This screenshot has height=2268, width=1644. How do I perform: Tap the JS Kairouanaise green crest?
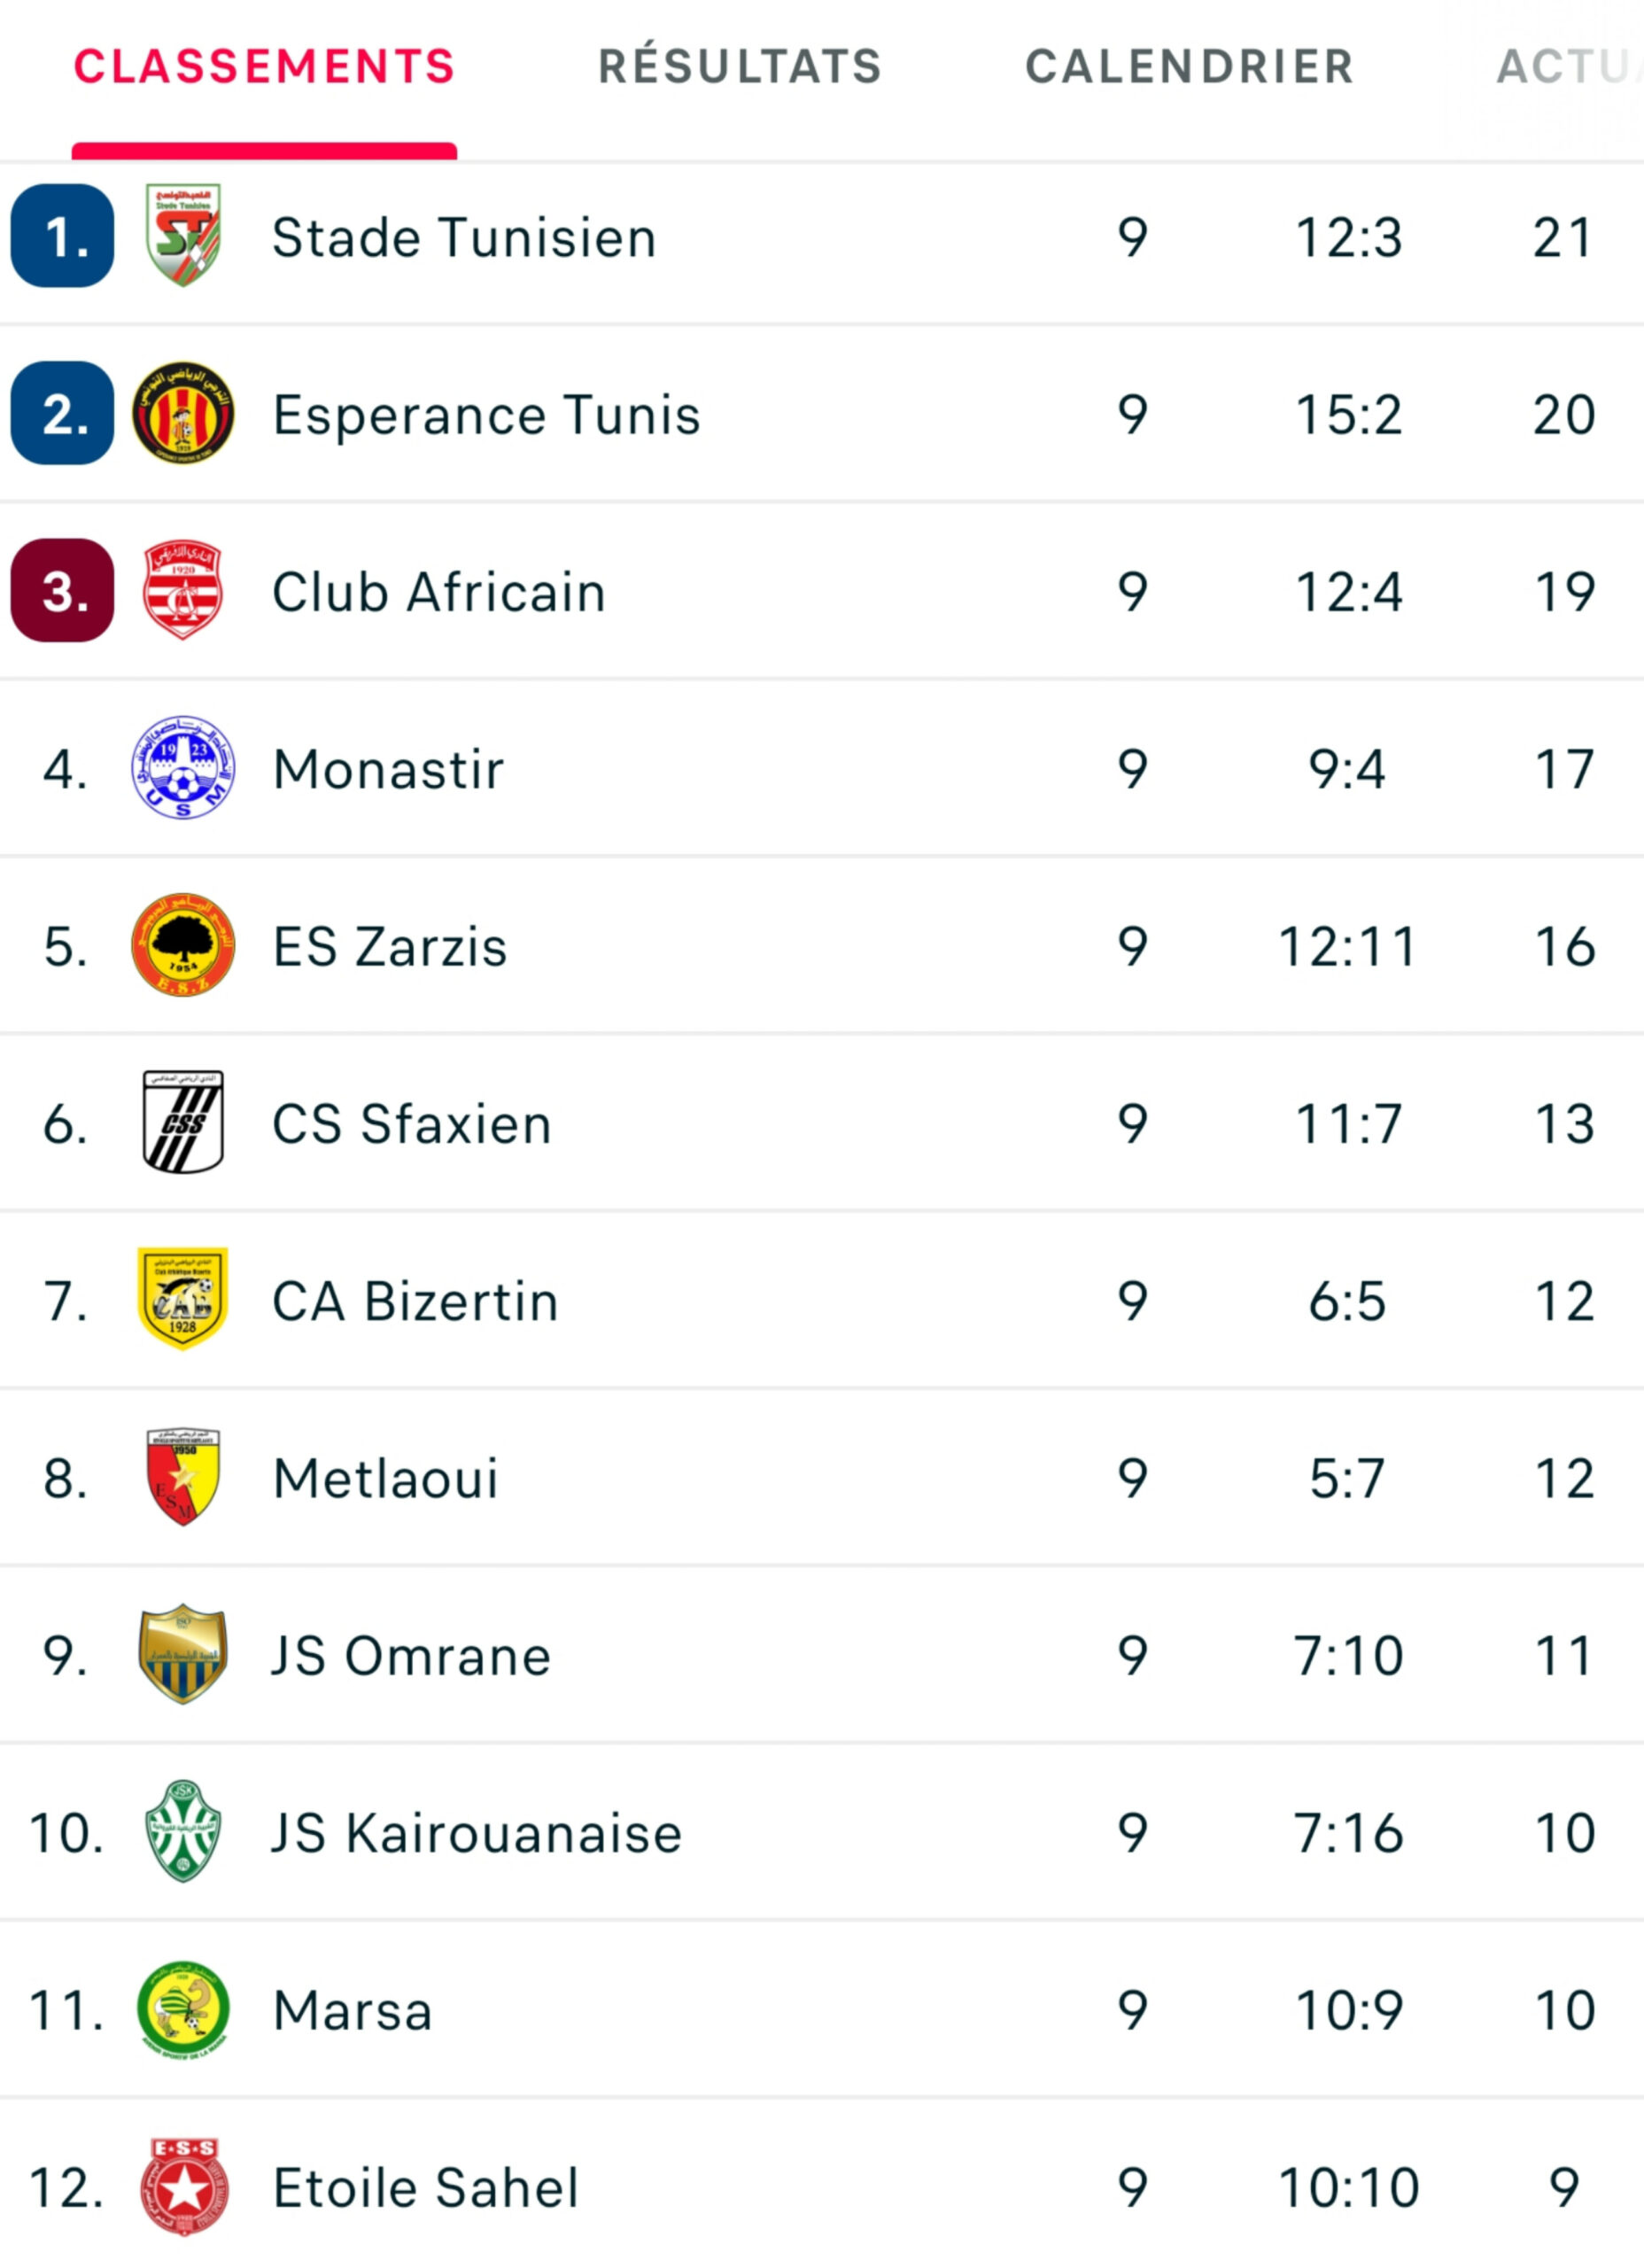tap(183, 1832)
